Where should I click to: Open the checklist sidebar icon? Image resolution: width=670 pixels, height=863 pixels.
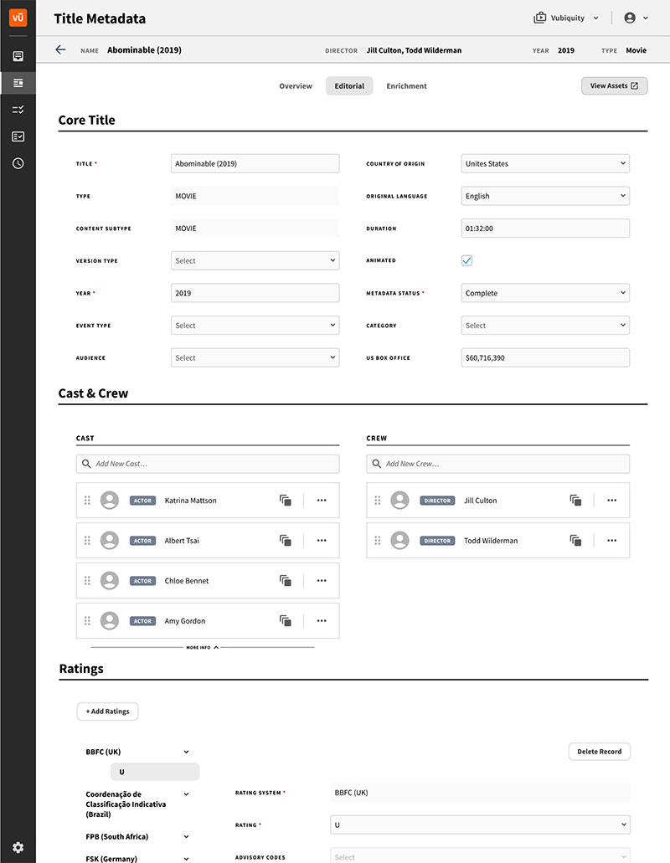(x=18, y=110)
